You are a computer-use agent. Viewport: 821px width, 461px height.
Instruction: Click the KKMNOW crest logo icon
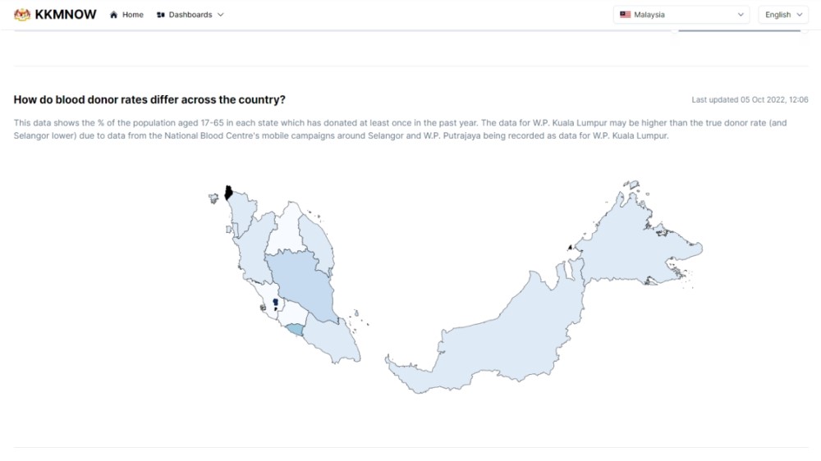22,15
